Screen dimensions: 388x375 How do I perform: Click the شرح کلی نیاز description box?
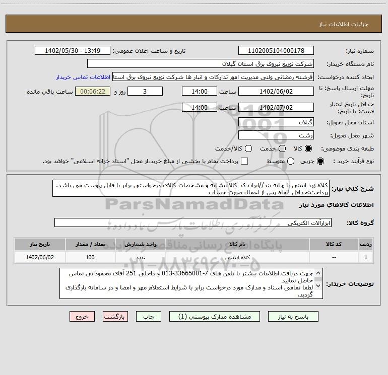(x=191, y=189)
